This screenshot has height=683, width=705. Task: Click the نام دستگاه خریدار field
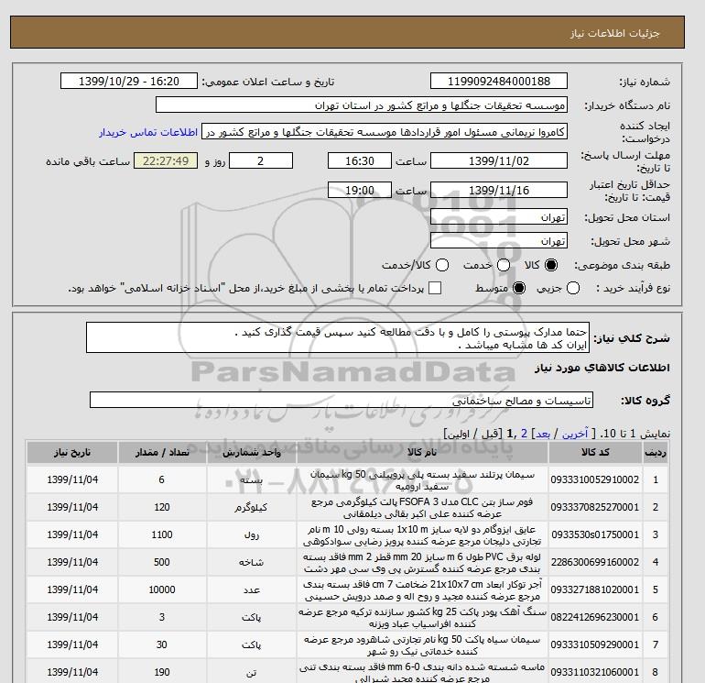[x=362, y=105]
